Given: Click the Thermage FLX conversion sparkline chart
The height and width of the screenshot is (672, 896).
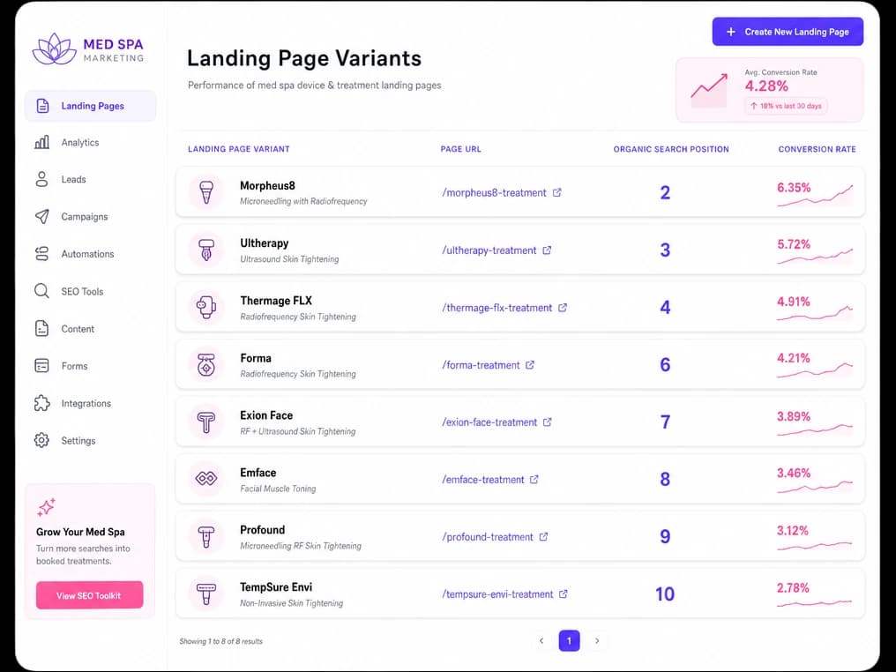Looking at the screenshot, I should pos(816,312).
